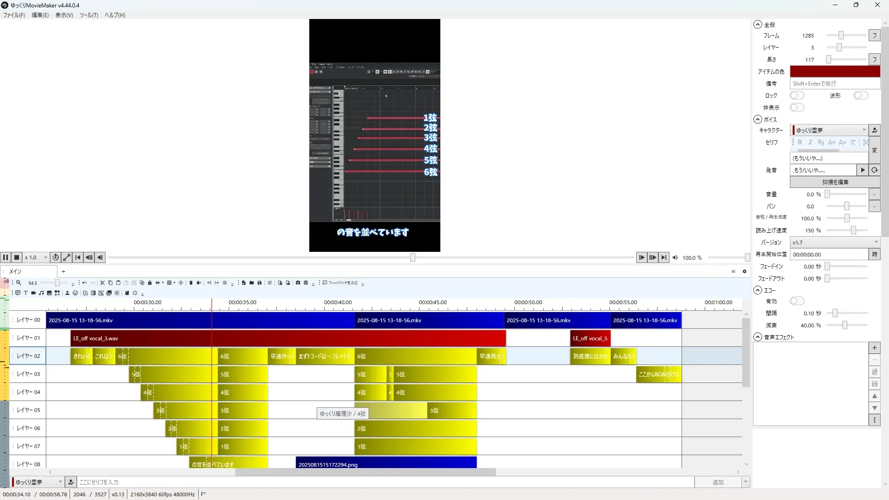This screenshot has width=889, height=500.
Task: Add a text item with T icon
Action: [25, 293]
